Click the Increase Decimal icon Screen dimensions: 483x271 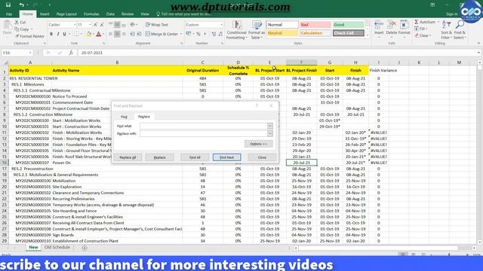coord(214,34)
